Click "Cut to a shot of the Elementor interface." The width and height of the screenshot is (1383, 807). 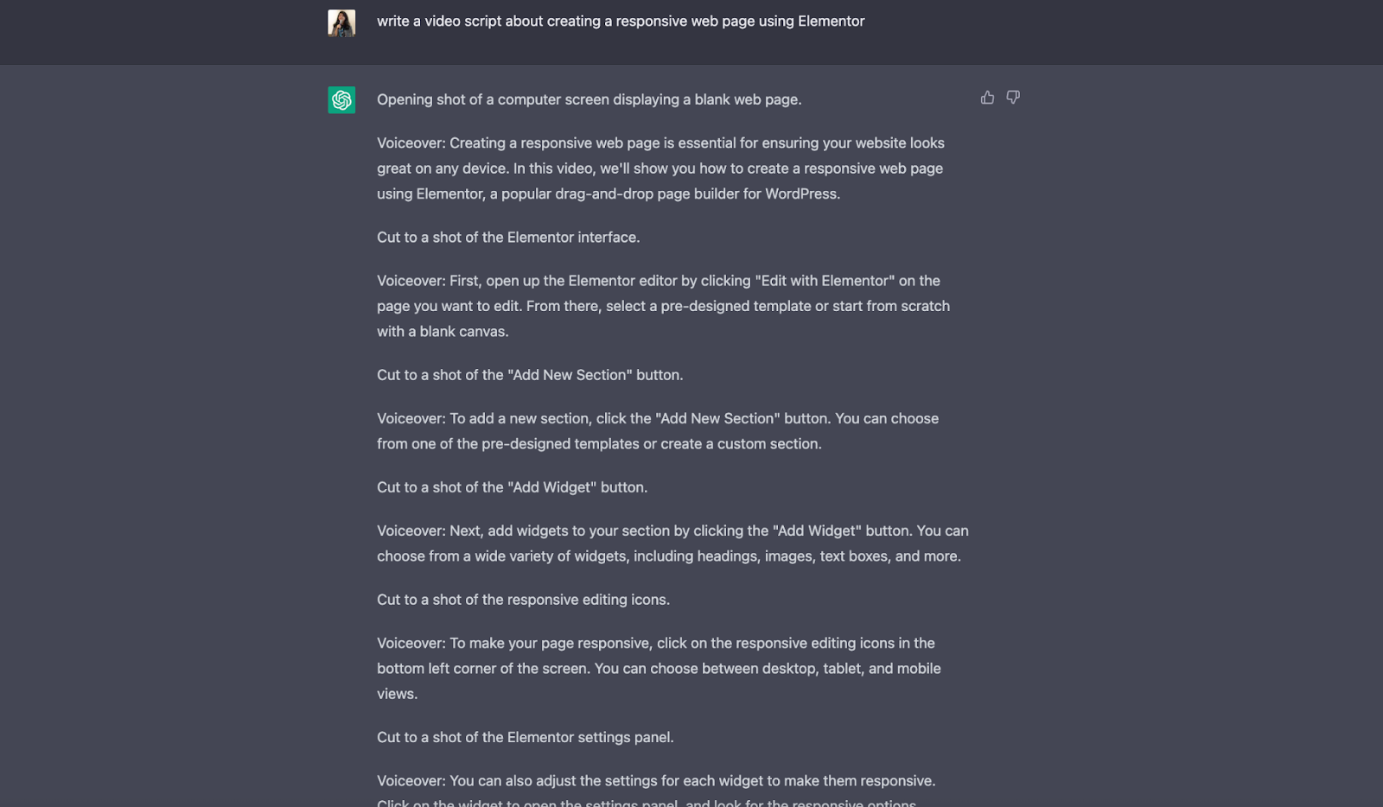(x=508, y=237)
